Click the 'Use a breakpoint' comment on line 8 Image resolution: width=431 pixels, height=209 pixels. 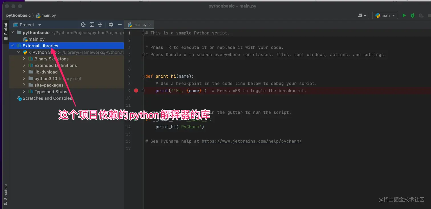coord(236,84)
